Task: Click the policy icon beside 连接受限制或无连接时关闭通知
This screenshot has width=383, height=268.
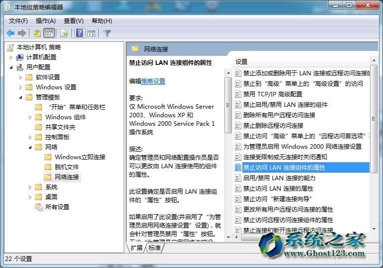Action: [x=238, y=157]
